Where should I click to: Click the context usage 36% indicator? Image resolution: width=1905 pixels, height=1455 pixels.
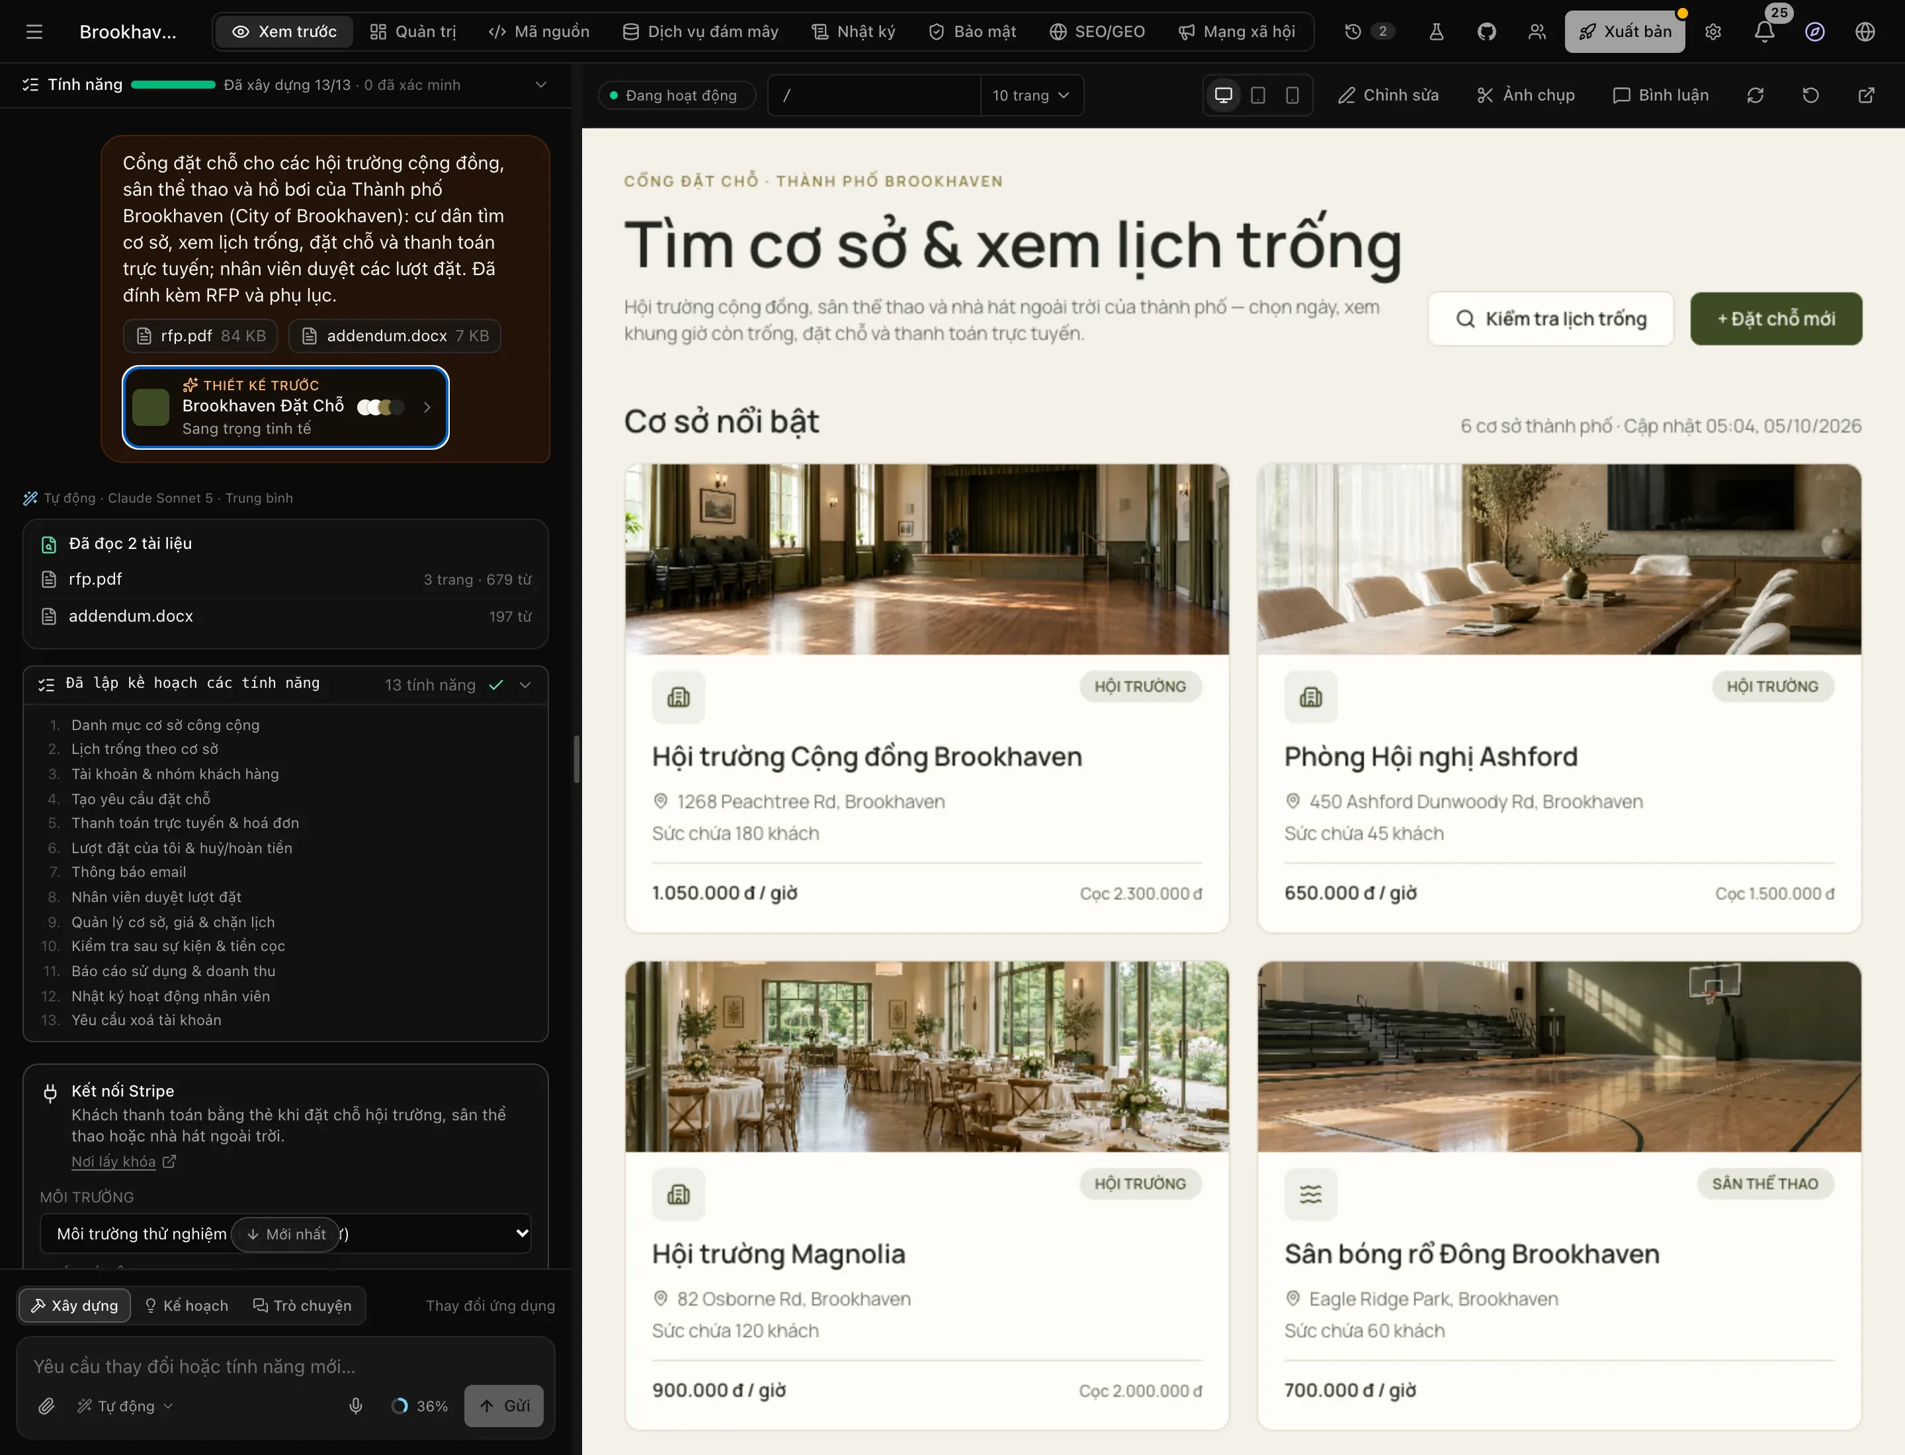419,1405
